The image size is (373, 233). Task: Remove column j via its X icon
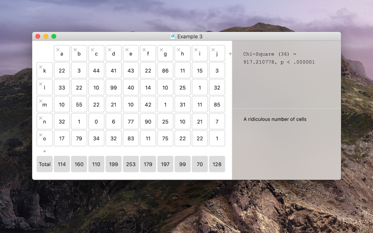213,50
